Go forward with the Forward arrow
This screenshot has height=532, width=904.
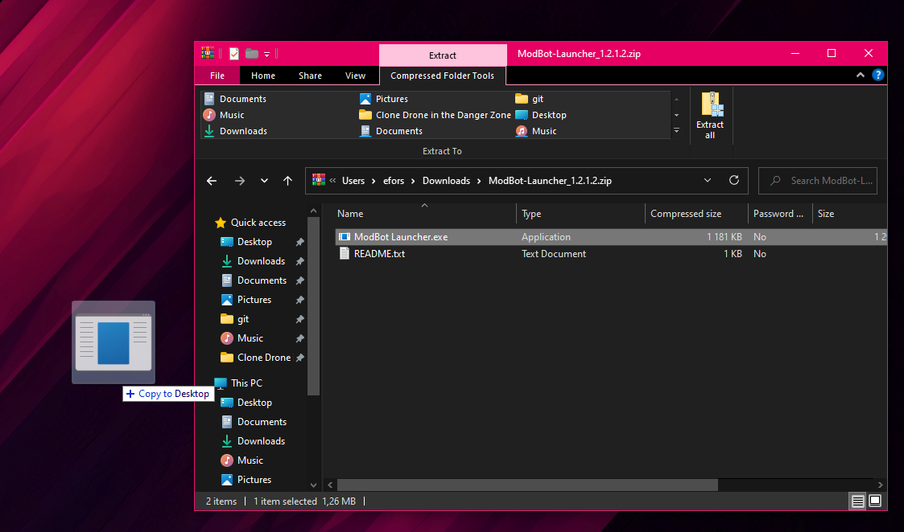[x=240, y=181]
